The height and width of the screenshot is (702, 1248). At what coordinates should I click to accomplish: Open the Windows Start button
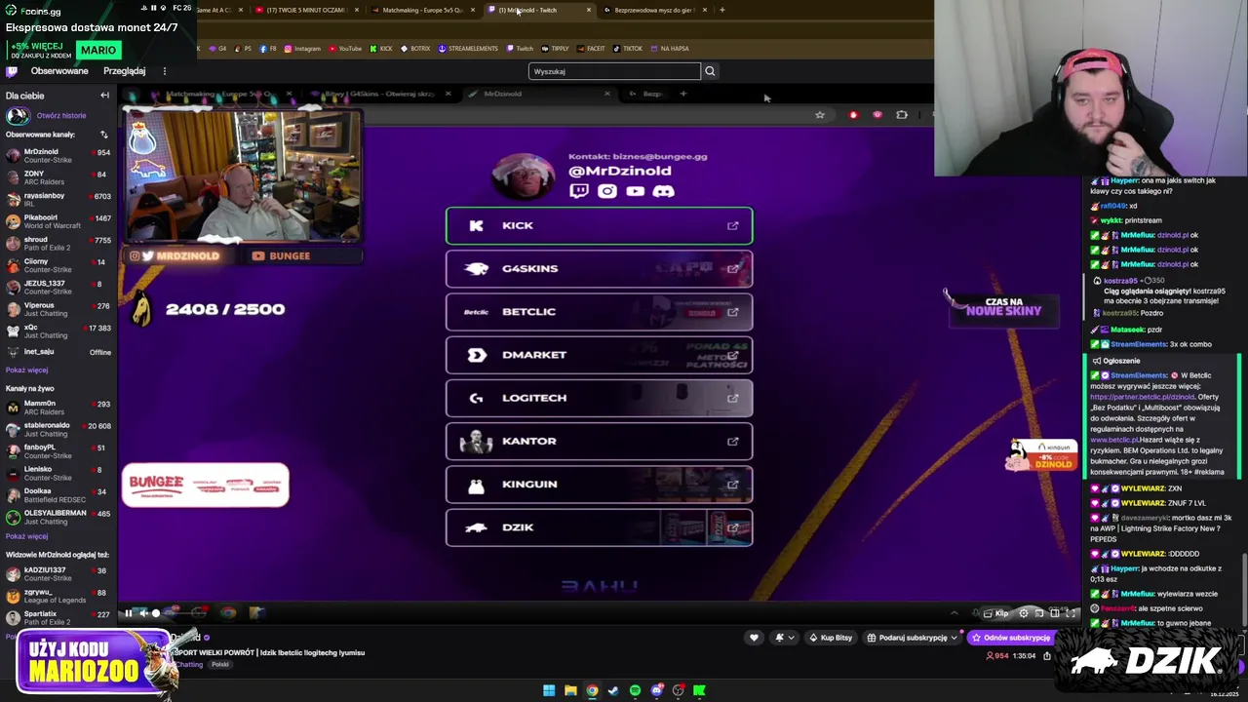pyautogui.click(x=549, y=690)
